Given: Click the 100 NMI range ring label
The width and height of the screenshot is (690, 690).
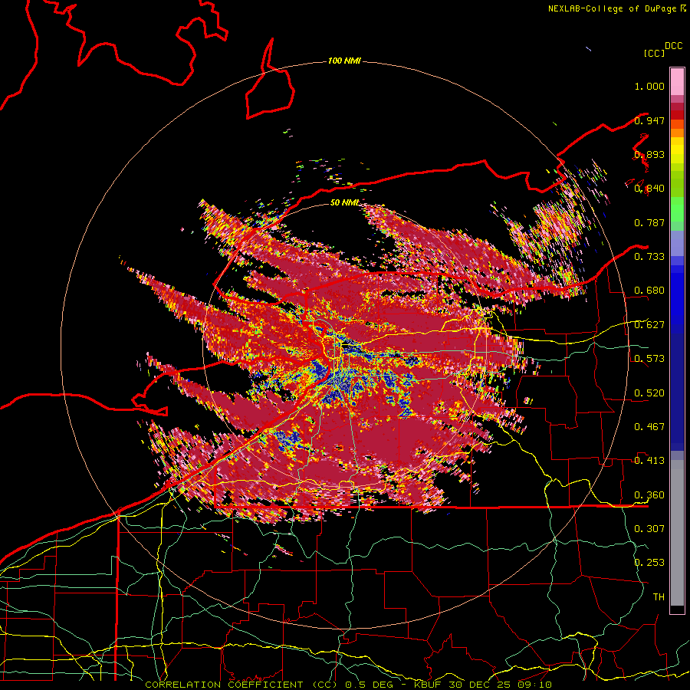Looking at the screenshot, I should click(x=344, y=61).
